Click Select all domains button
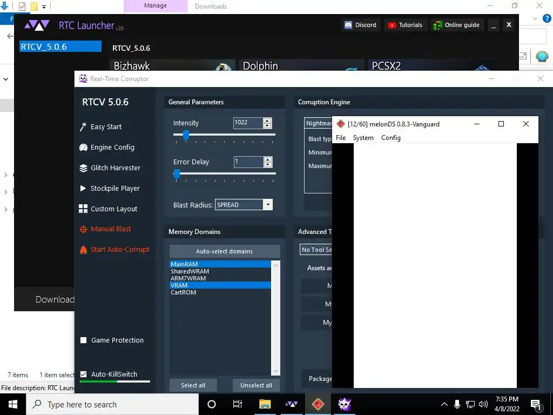This screenshot has height=415, width=553. coord(193,385)
